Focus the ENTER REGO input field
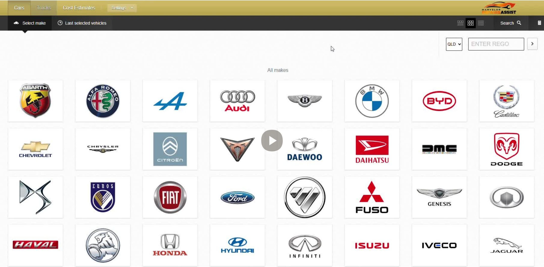The image size is (544, 267). (x=496, y=44)
